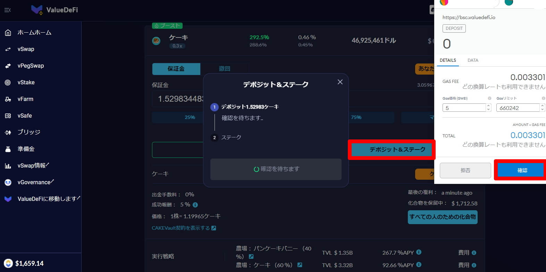Click info icon beside second 費用

474,265
